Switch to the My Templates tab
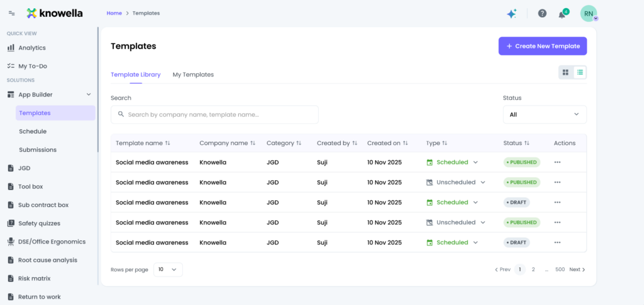Screen dimensions: 644x305 pyautogui.click(x=193, y=75)
